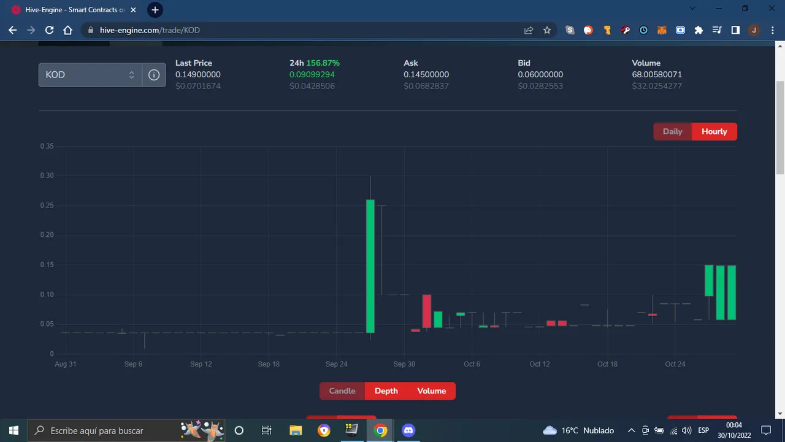Go to the browser home page
The height and width of the screenshot is (442, 785).
[68, 30]
